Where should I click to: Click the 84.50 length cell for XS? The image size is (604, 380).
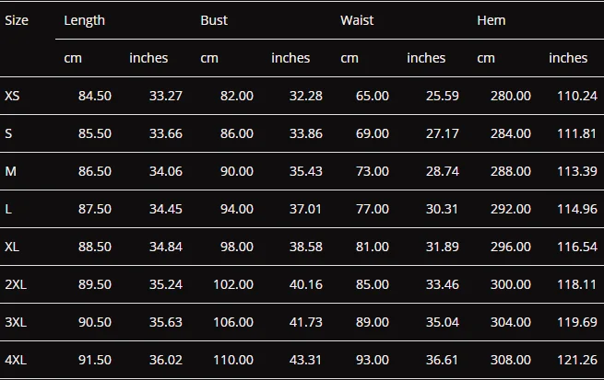pos(95,96)
